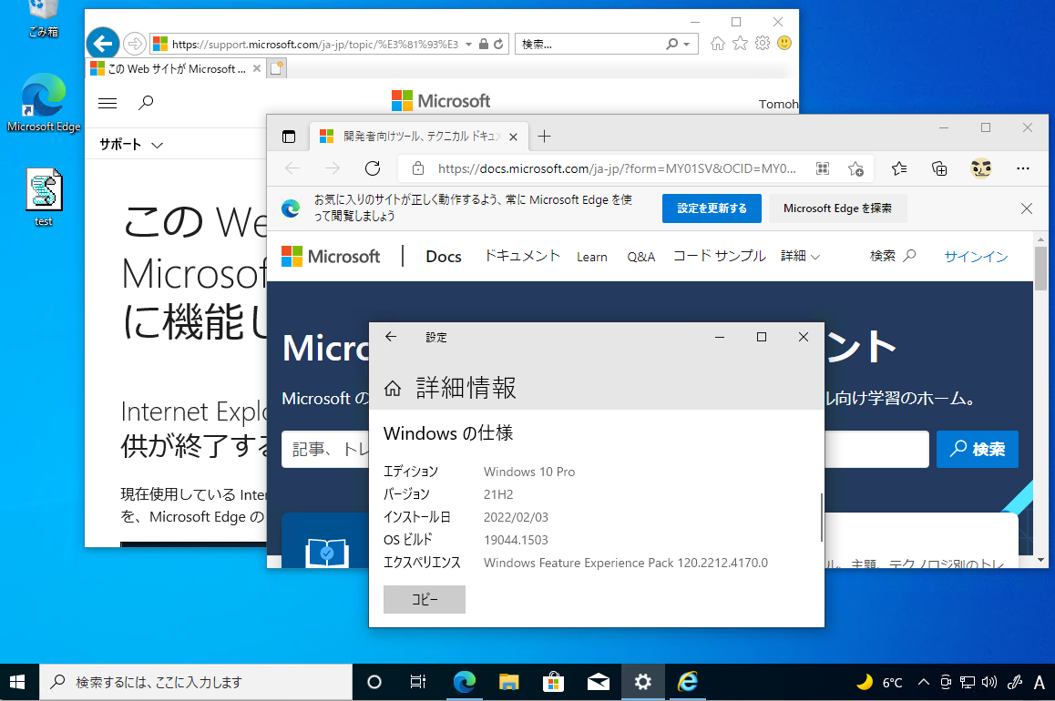The width and height of the screenshot is (1055, 701).
Task: Click the blue 検索 button on the Docs page
Action: coord(977,449)
